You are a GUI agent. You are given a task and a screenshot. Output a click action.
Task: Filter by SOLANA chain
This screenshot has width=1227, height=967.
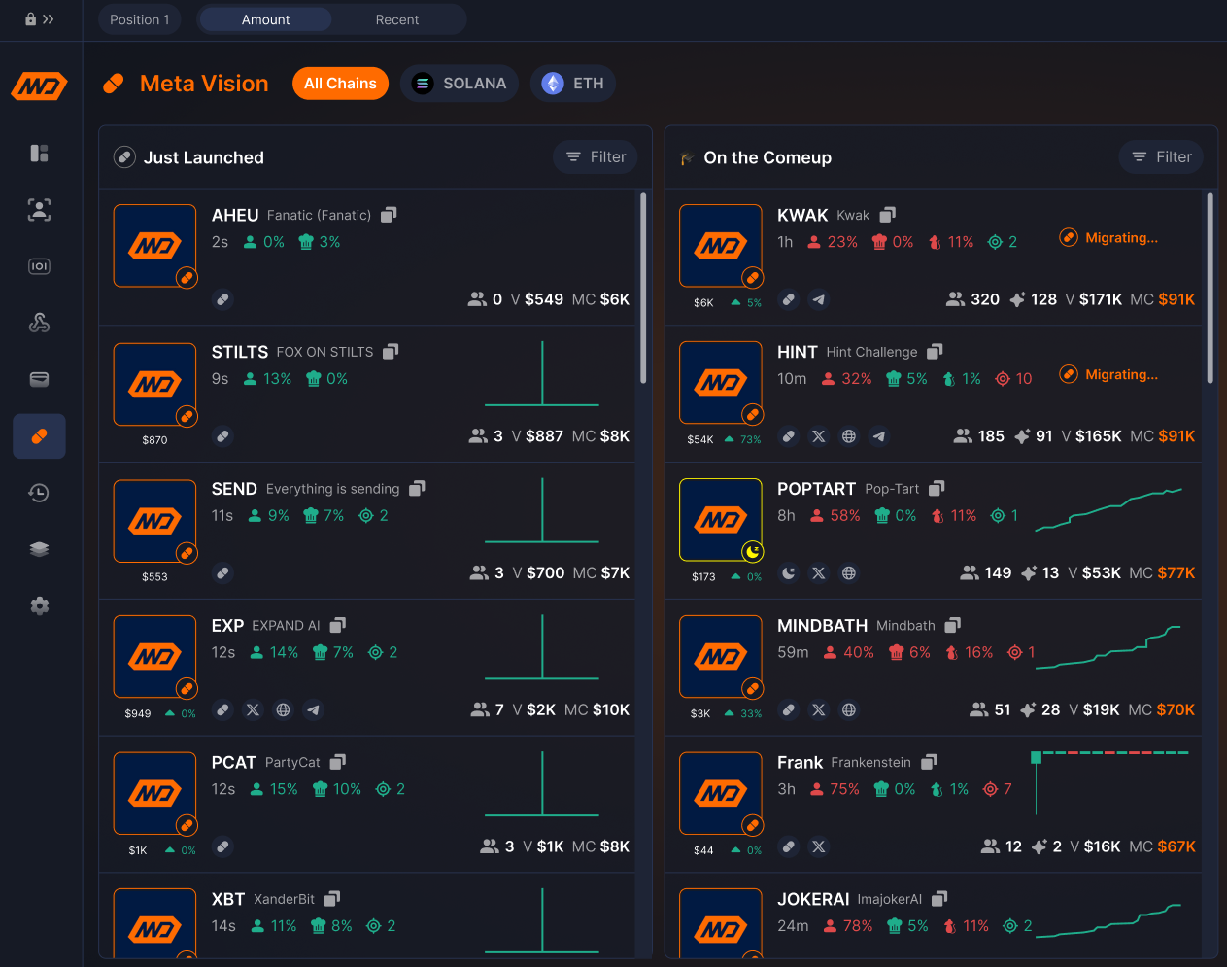click(x=460, y=84)
